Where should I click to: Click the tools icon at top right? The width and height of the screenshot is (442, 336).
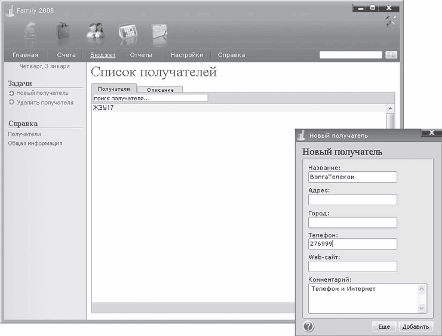[x=391, y=21]
